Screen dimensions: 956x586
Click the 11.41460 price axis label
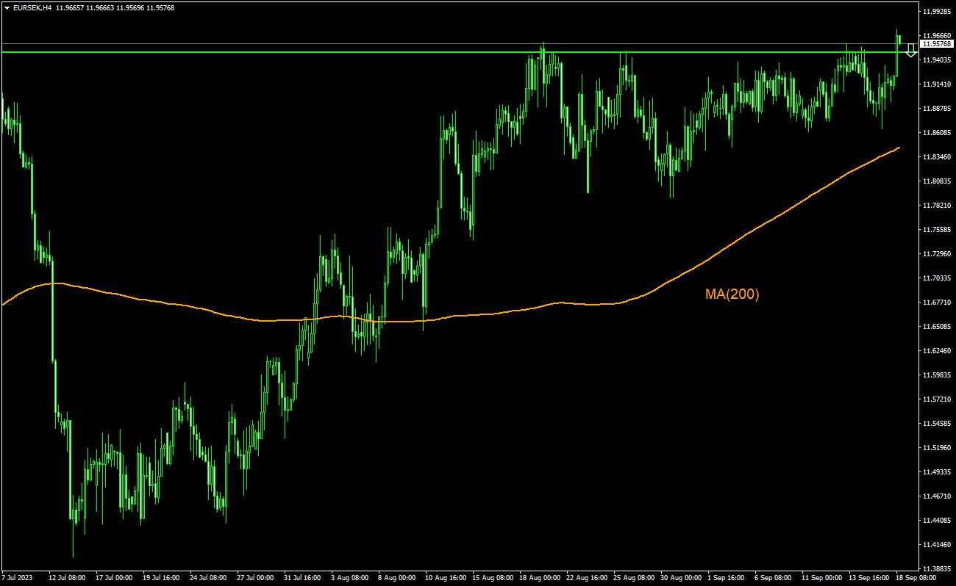(938, 545)
